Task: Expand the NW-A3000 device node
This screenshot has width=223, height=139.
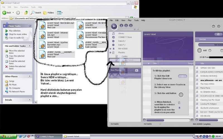Action: click(x=110, y=49)
